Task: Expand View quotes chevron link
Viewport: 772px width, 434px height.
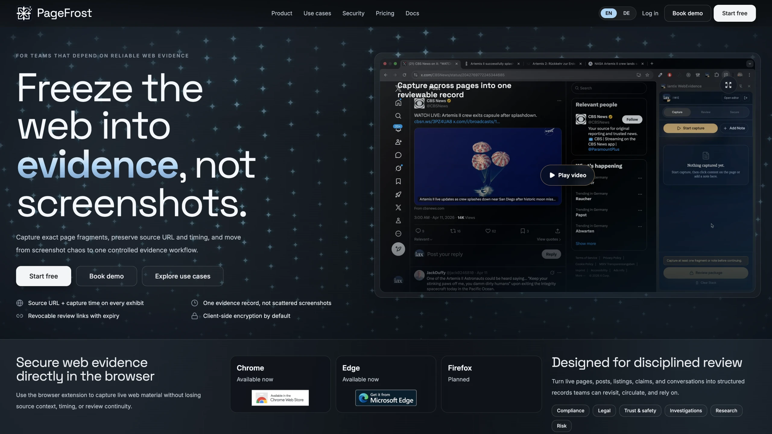Action: 549,239
